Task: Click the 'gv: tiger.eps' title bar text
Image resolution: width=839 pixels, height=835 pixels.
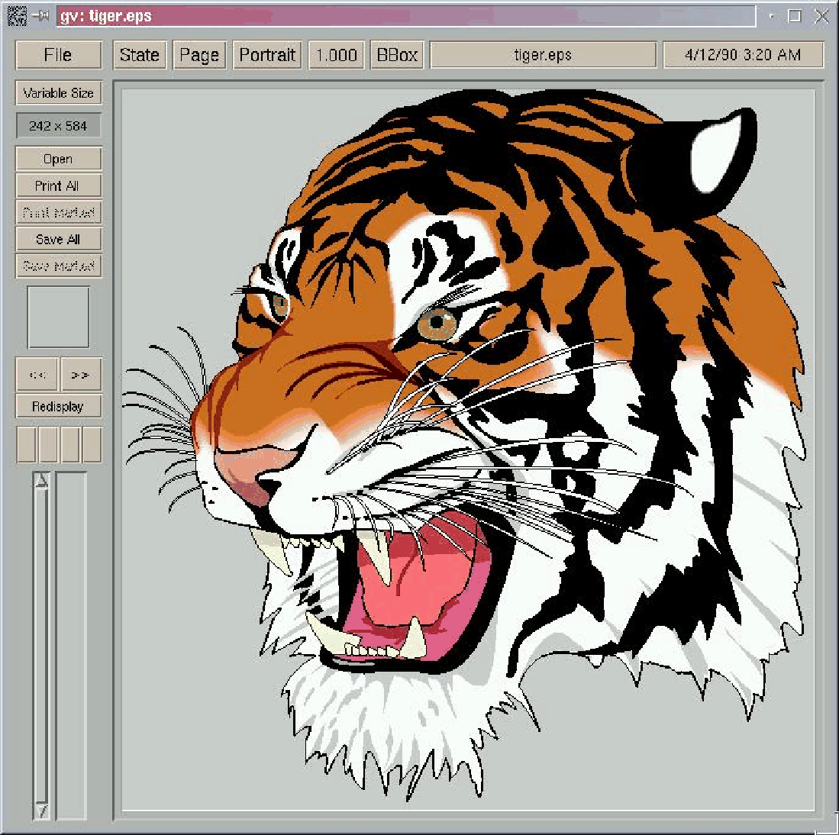Action: (x=106, y=16)
